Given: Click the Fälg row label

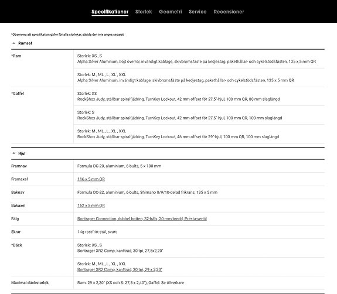Looking at the screenshot, I should pos(15,218).
